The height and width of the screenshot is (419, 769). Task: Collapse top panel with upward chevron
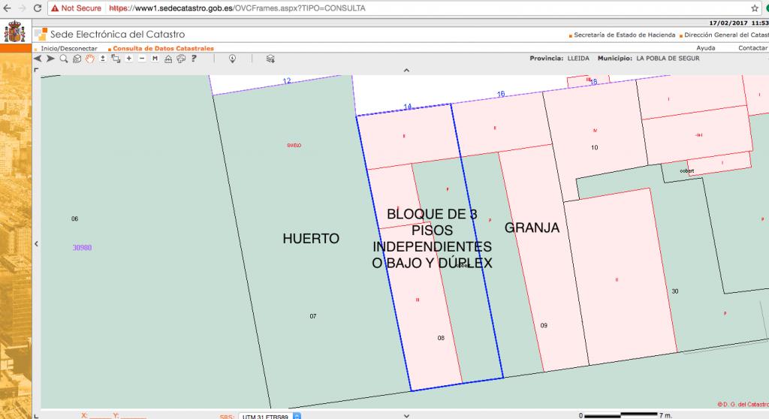point(406,71)
